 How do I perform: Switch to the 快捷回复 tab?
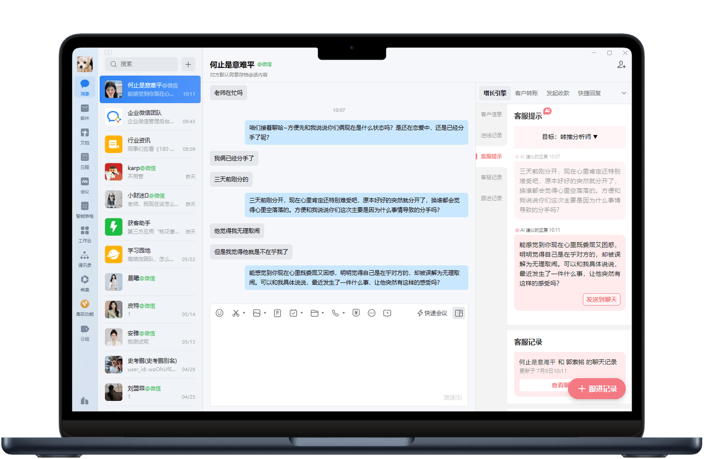pos(590,93)
